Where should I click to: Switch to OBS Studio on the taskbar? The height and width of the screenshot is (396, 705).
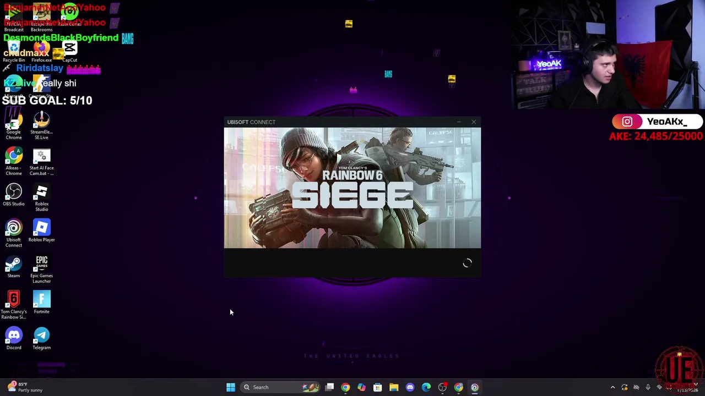[442, 387]
